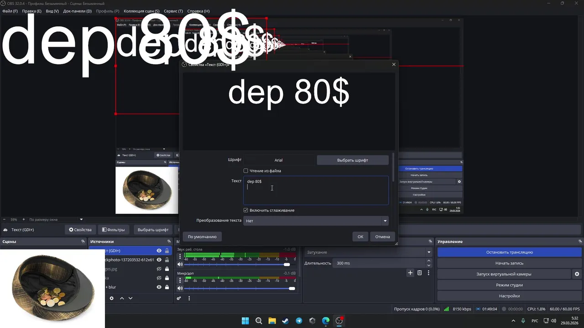Open Telegram from the taskbar
Viewport: 584px width, 328px height.
click(x=299, y=321)
